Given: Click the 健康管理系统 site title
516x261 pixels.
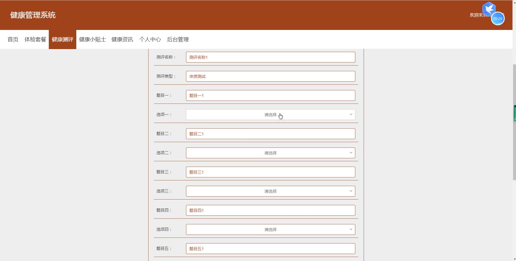Looking at the screenshot, I should [x=33, y=15].
